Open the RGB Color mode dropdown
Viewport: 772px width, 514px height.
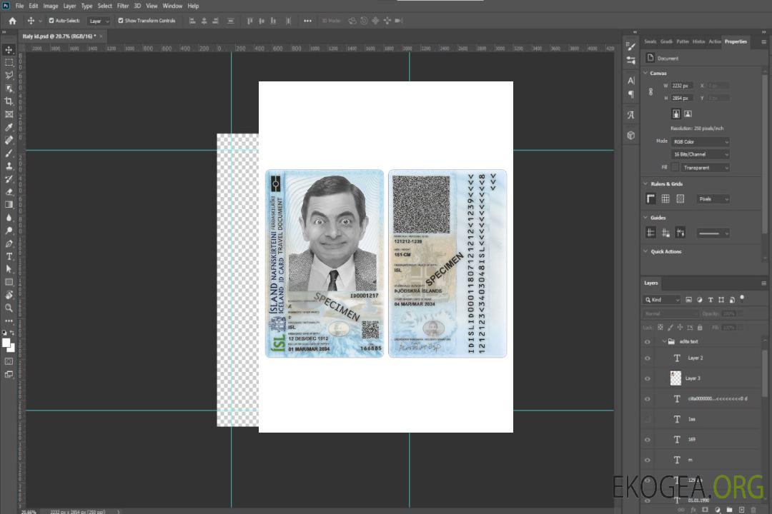click(x=701, y=141)
